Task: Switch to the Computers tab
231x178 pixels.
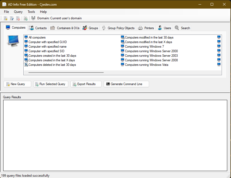Action: pyautogui.click(x=16, y=28)
